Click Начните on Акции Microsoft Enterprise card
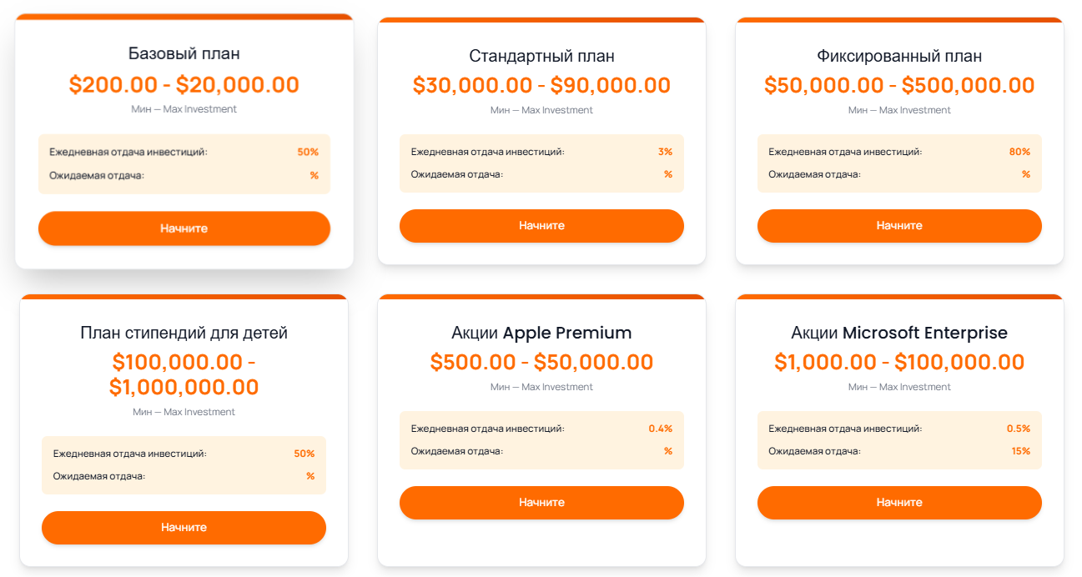1082x577 pixels. coord(899,503)
